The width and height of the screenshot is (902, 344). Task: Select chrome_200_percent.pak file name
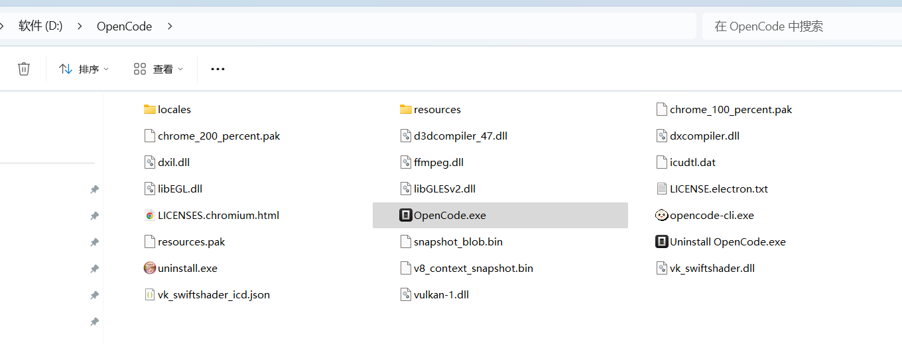coord(219,136)
